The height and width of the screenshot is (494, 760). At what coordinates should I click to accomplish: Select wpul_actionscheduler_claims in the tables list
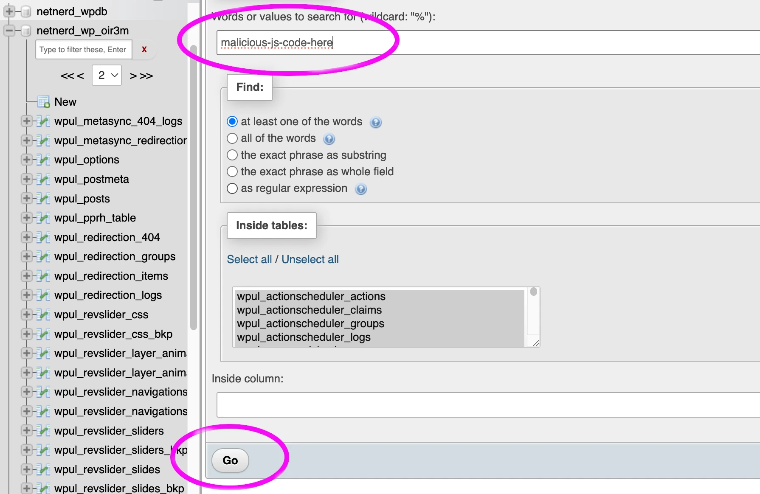tap(309, 310)
